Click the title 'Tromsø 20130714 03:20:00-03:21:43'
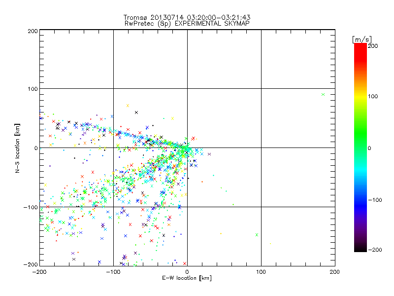The width and height of the screenshot is (394, 296). click(187, 17)
